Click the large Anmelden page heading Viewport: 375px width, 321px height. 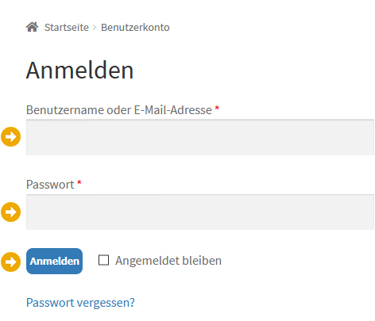79,71
